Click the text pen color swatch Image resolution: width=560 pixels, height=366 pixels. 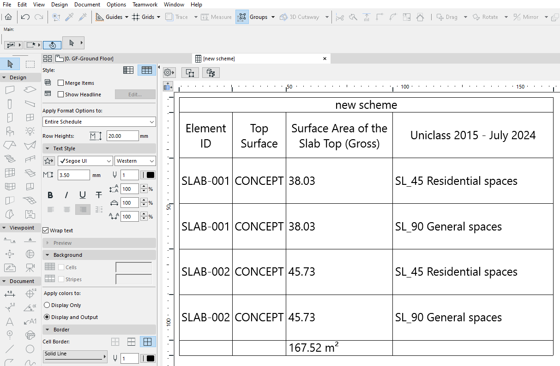pyautogui.click(x=148, y=175)
